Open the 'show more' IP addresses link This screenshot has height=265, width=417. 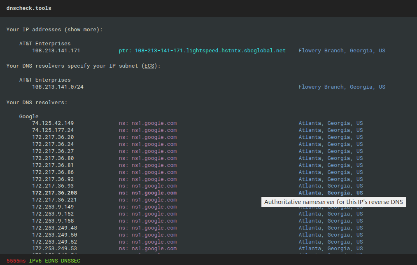[82, 30]
